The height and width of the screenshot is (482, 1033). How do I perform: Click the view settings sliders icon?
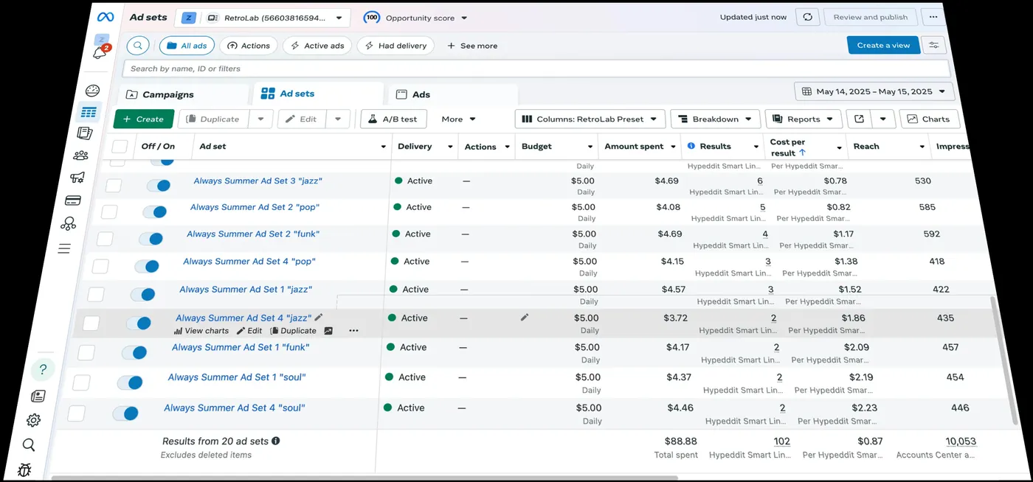(933, 45)
